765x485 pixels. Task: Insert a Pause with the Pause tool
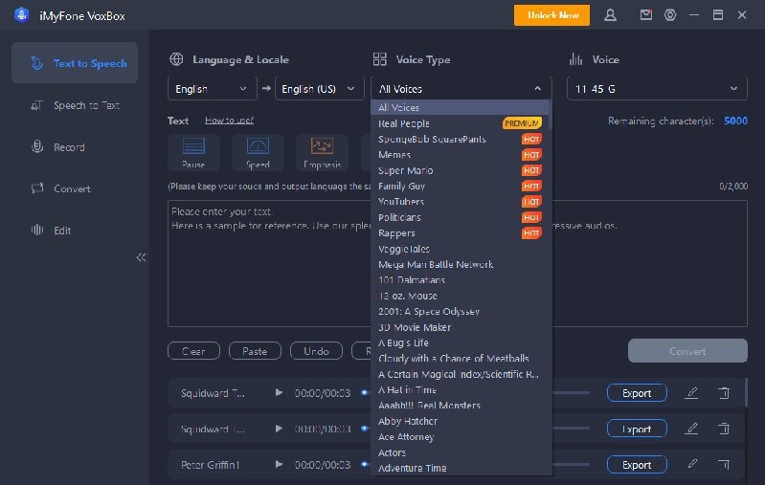pyautogui.click(x=193, y=152)
